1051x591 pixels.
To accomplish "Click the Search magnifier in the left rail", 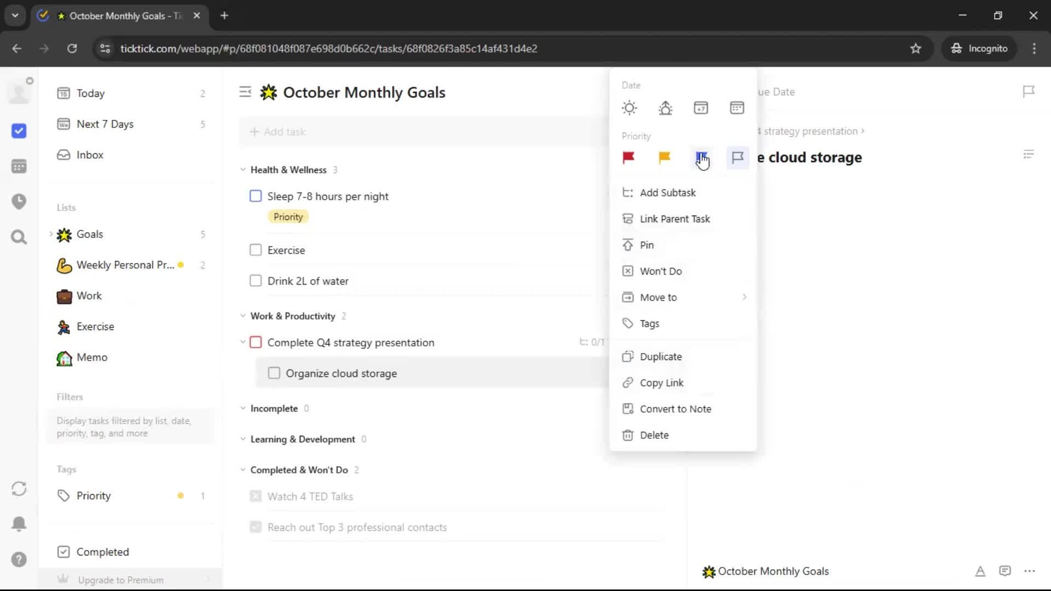I will (x=19, y=237).
